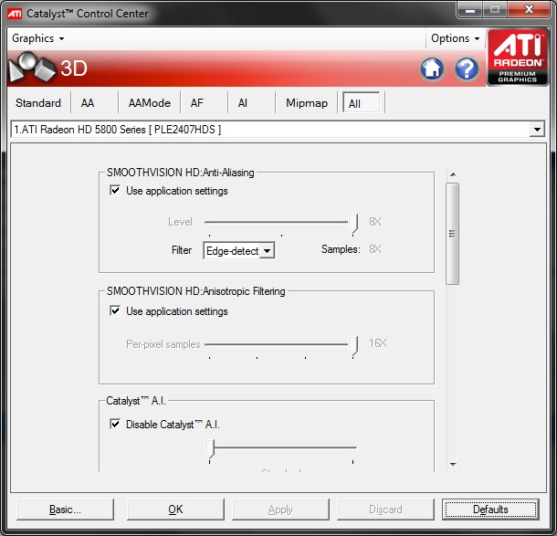The image size is (557, 536).
Task: Click the Discard button
Action: [385, 510]
